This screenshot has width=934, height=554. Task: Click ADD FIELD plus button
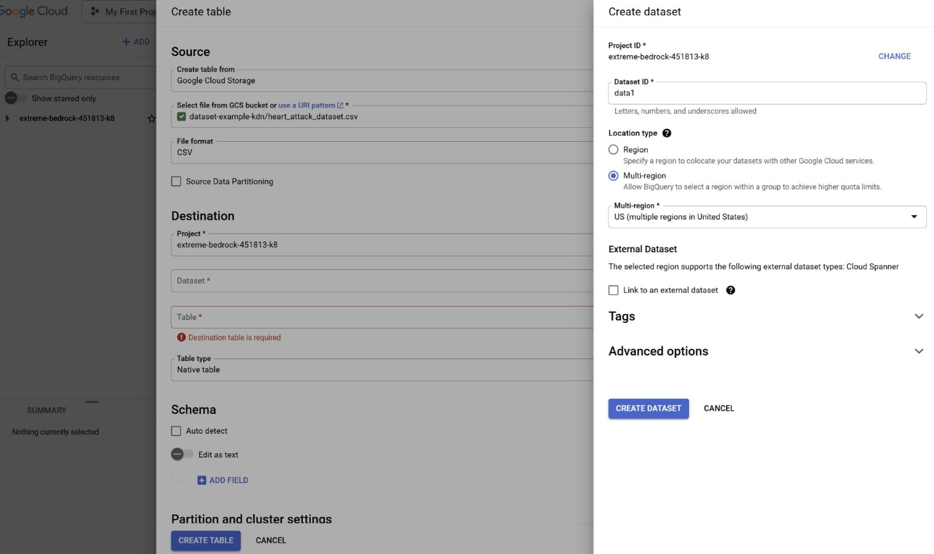coord(222,481)
